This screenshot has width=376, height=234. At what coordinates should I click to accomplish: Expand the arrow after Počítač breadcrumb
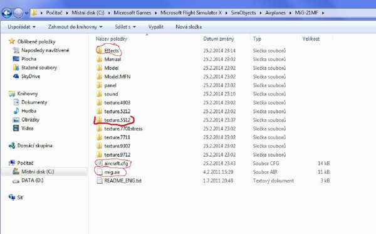tap(67, 13)
